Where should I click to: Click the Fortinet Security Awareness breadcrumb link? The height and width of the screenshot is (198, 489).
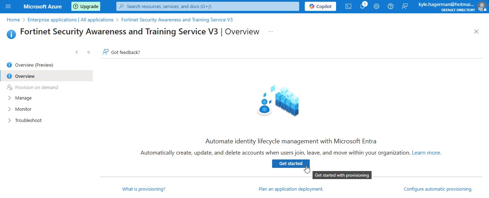pyautogui.click(x=177, y=20)
